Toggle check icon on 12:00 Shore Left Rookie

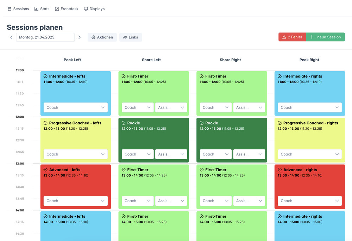click(124, 123)
